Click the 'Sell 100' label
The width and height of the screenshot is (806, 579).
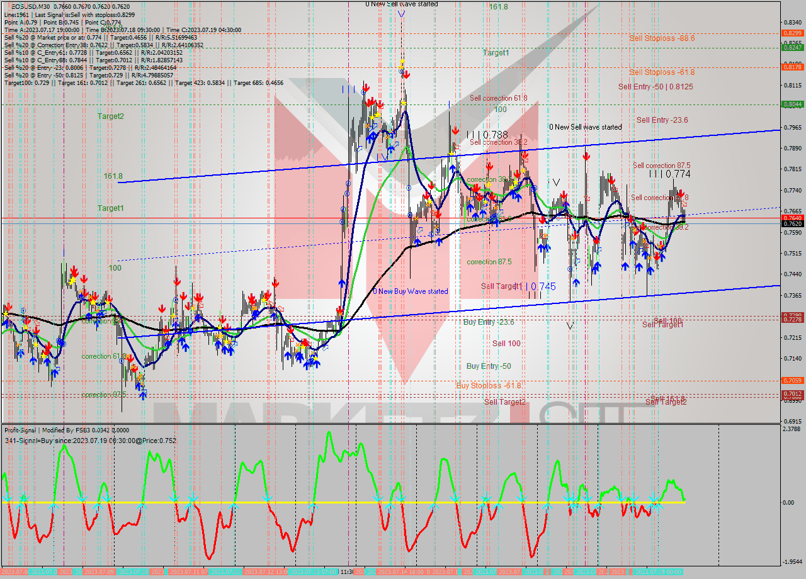[506, 344]
